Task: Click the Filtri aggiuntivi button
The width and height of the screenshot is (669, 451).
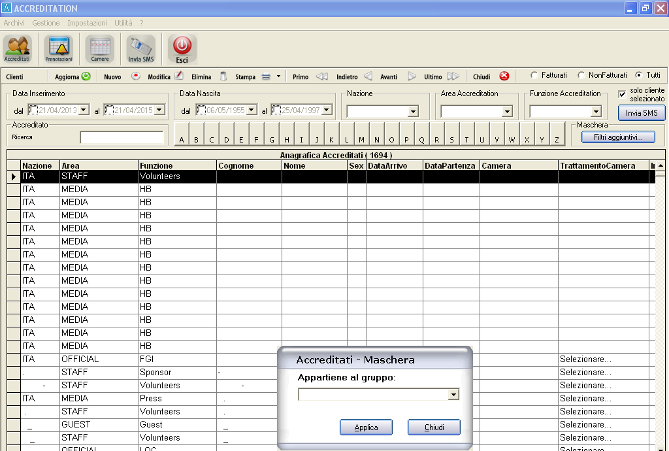Action: point(618,137)
